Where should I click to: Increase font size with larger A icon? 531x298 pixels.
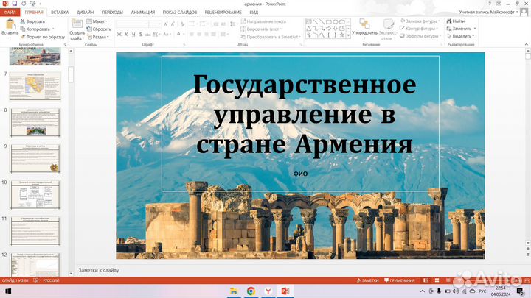(166, 24)
